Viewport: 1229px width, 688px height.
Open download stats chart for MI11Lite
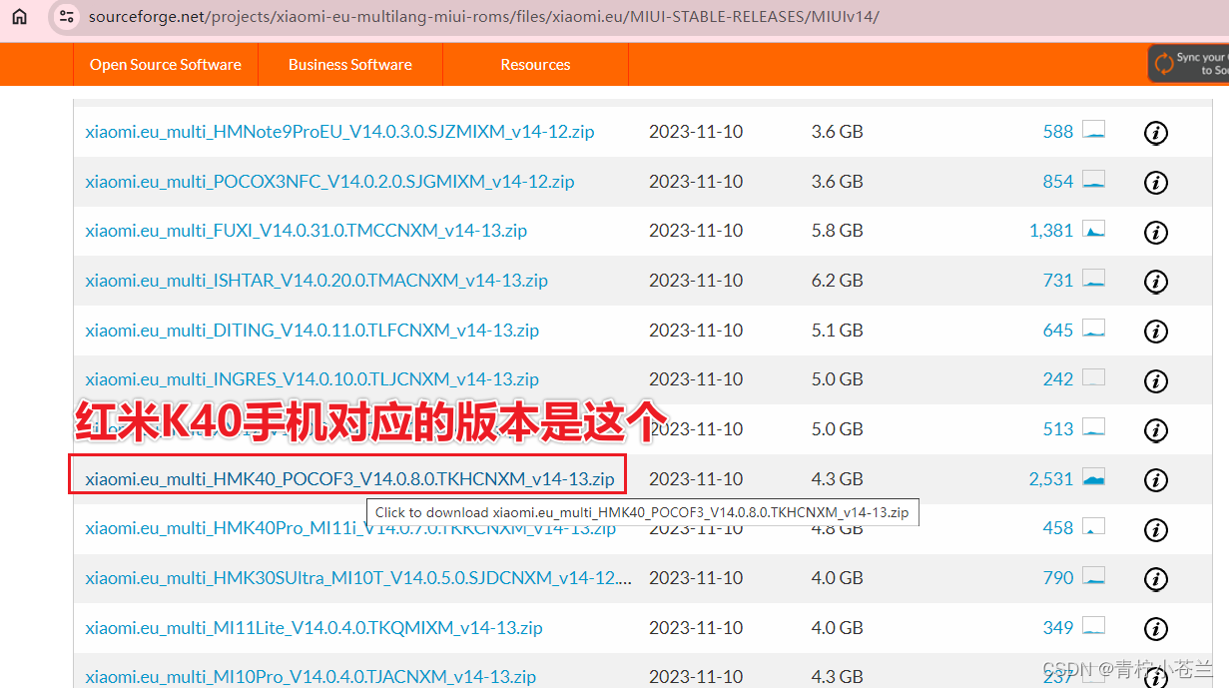click(1094, 626)
